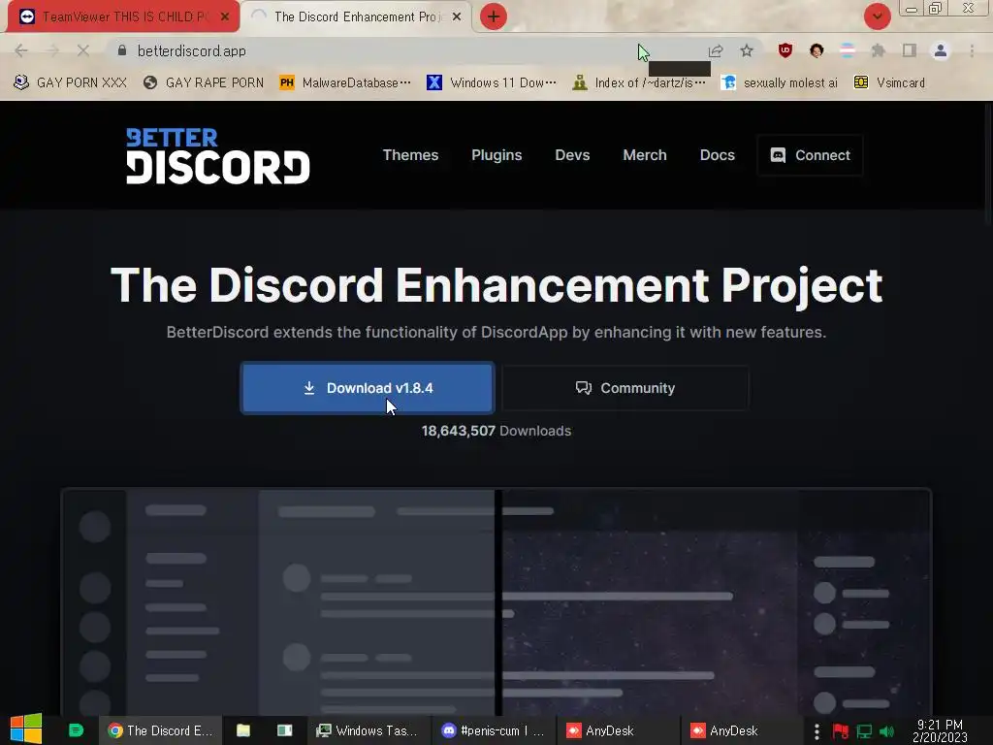993x745 pixels.
Task: Open the Index of /~dartz bookmark
Action: tap(639, 83)
